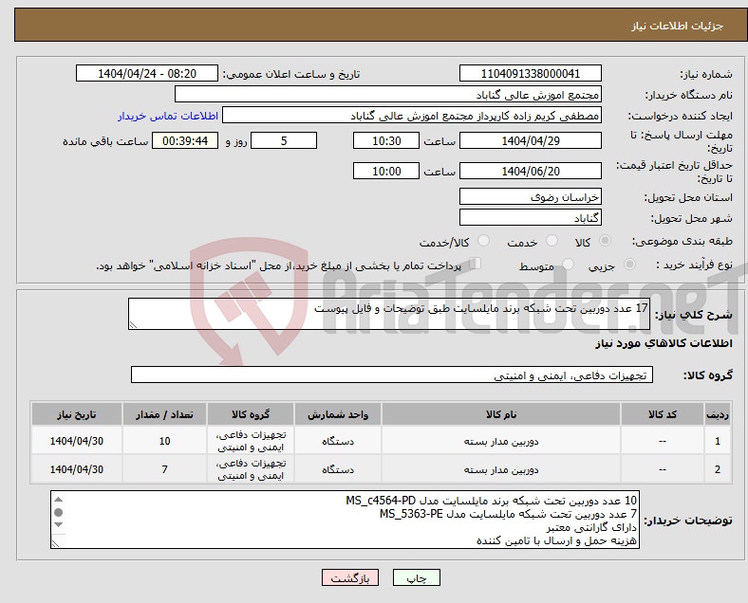Click response deadline date 1404/04/29
The image size is (748, 603).
coord(530,140)
